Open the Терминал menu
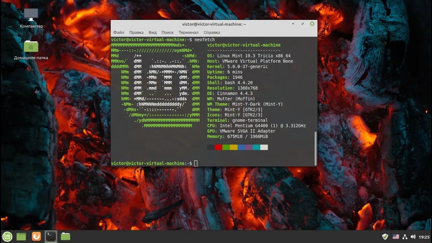Viewport: 432px width, 243px height. pos(189,32)
